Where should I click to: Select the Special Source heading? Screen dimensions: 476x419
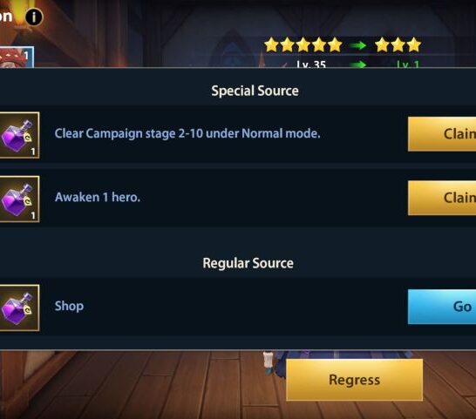click(255, 91)
